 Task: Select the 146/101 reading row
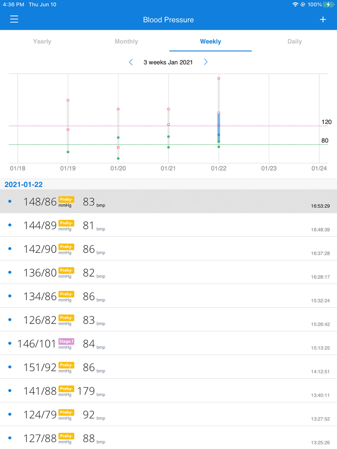tap(168, 343)
